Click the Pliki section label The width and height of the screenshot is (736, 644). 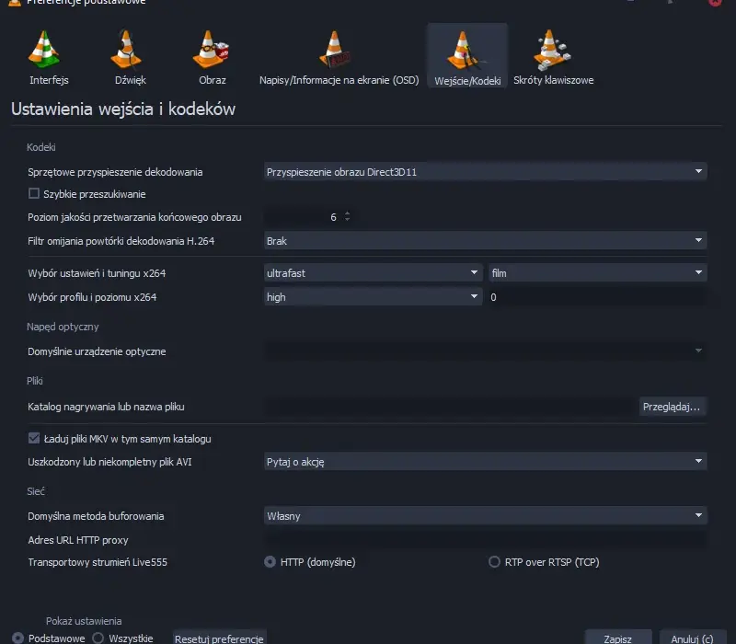tap(35, 381)
